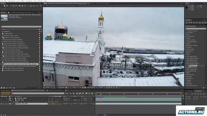
Task: Select the Clone Stamp tool
Action: [x=31, y=6]
